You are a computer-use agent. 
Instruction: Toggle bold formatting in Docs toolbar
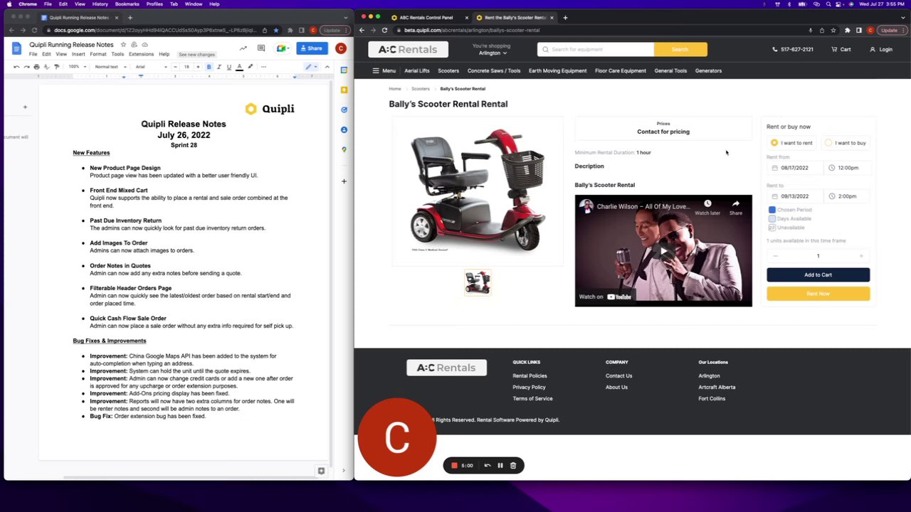point(209,67)
